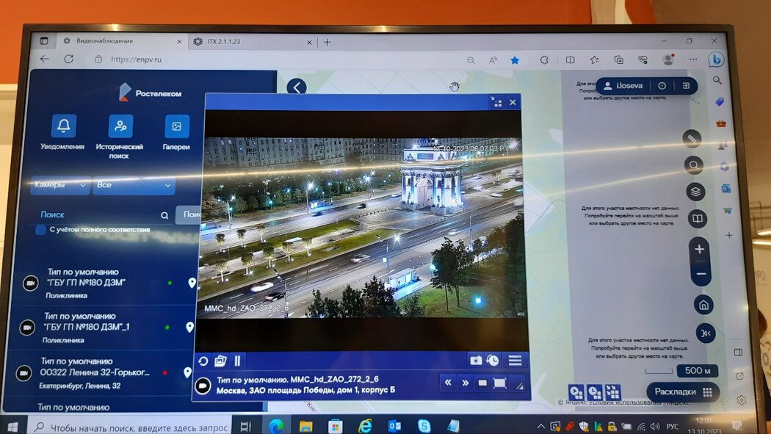Switch to Видеонаблюдение browser tab
771x434 pixels.
point(121,41)
